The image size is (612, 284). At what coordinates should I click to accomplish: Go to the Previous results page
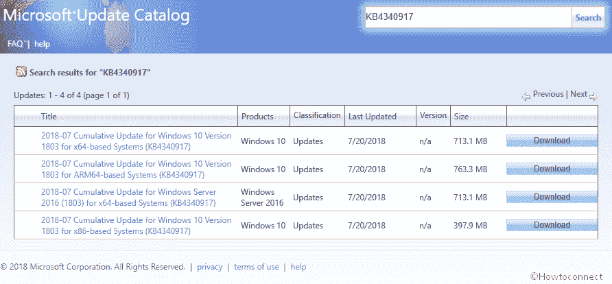click(x=548, y=94)
